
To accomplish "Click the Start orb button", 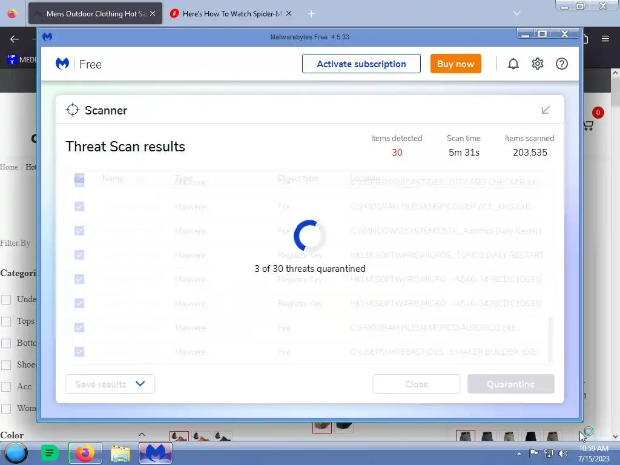I will coord(16,453).
